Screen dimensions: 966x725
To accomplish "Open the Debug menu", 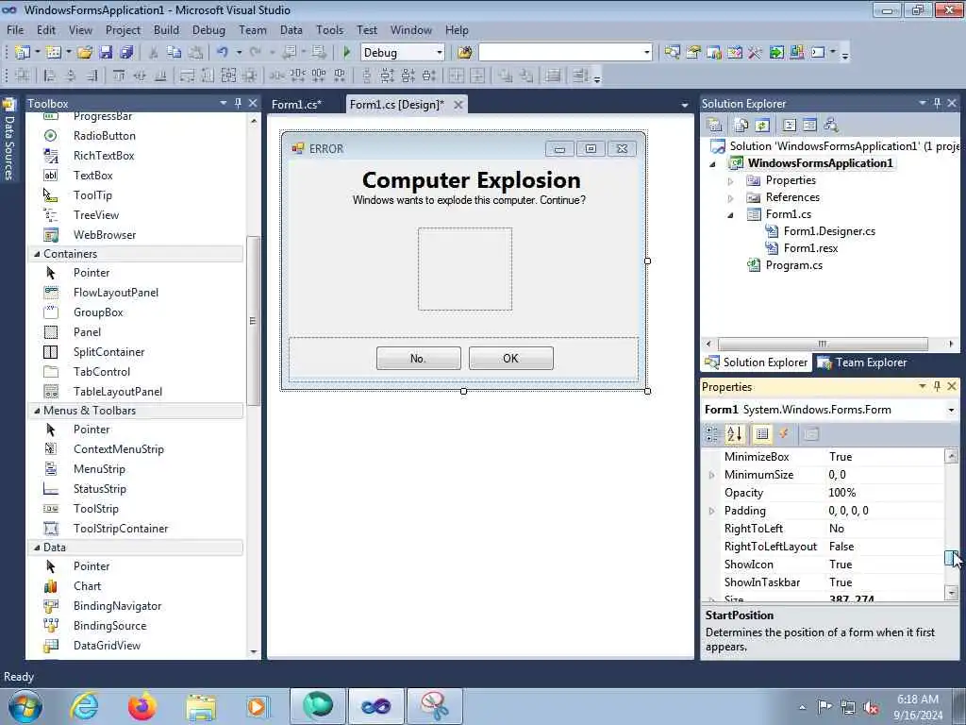I will tap(208, 29).
